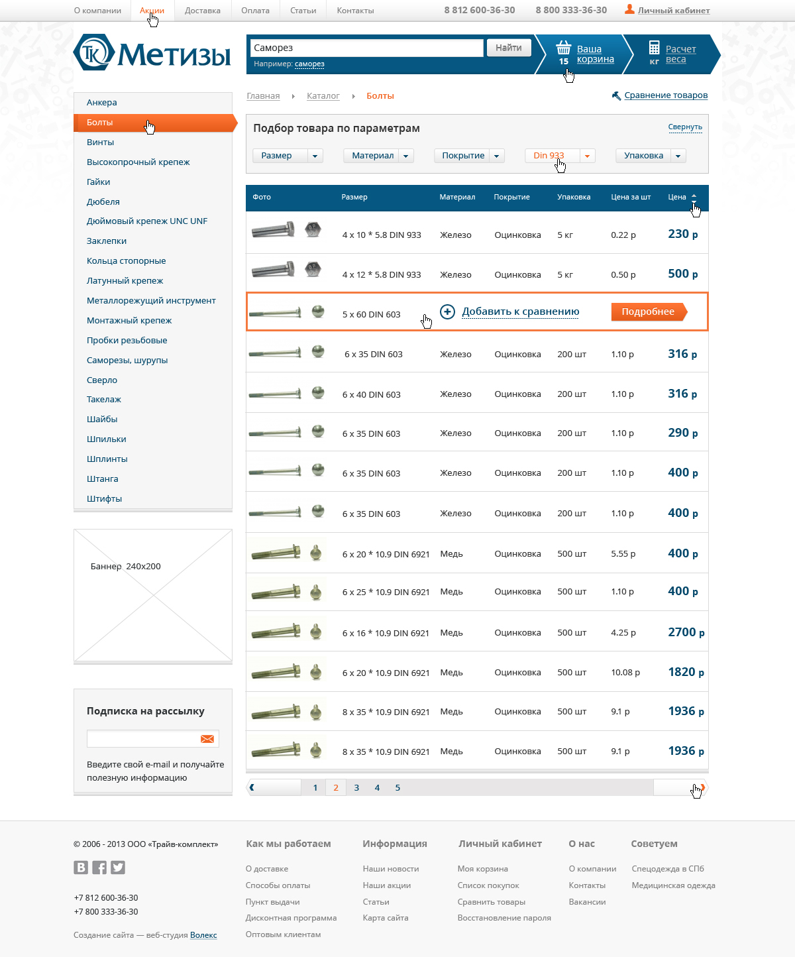This screenshot has width=795, height=957.
Task: Open the Сравнение товаров link
Action: pyautogui.click(x=666, y=95)
